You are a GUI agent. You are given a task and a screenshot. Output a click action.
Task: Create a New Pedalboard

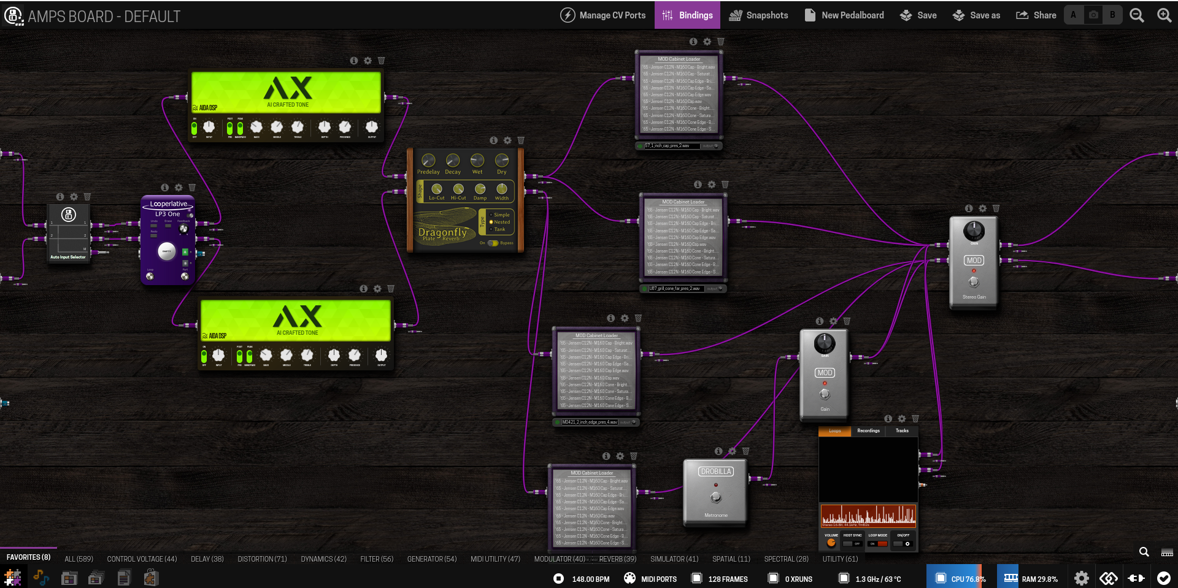[x=844, y=15]
